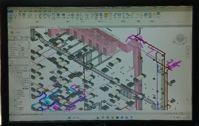Select the Modify arrow tool in the ribbon

10,17
